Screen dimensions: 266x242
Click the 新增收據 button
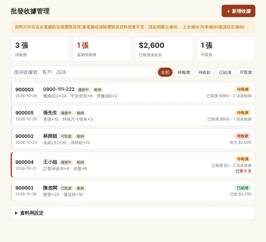click(238, 11)
